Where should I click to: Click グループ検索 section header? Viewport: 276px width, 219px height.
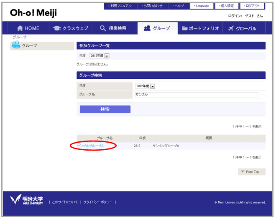pos(171,76)
